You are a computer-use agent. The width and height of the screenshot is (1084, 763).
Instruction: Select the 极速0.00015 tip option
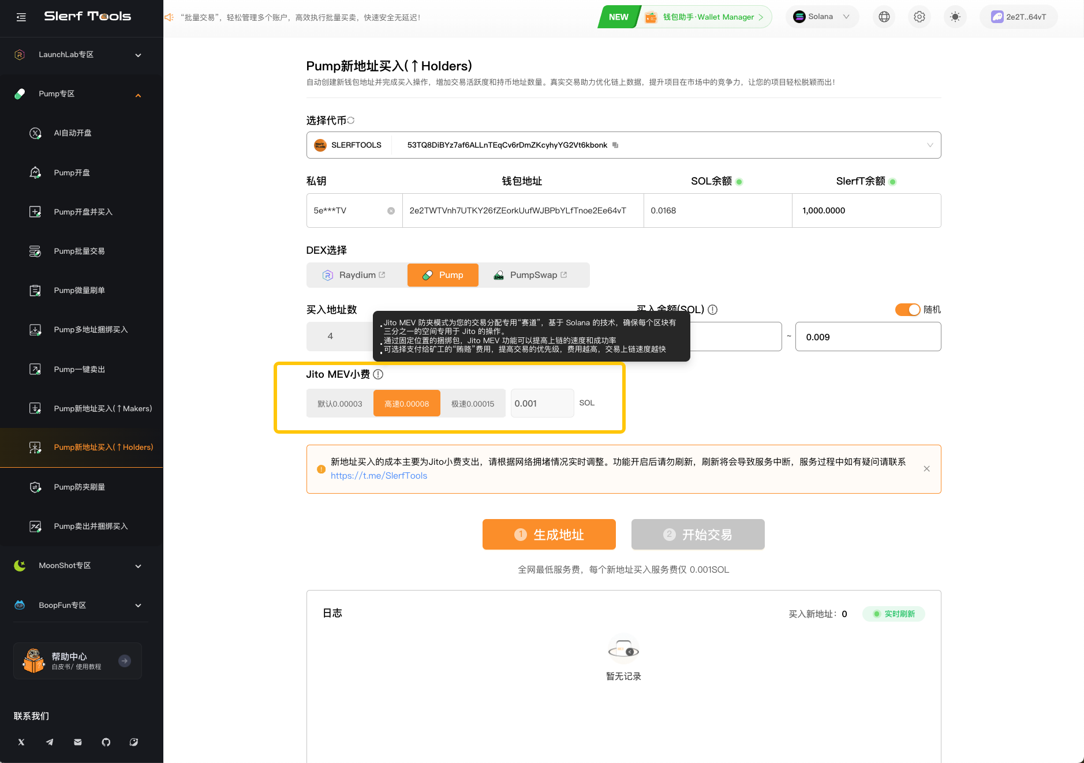click(x=473, y=404)
